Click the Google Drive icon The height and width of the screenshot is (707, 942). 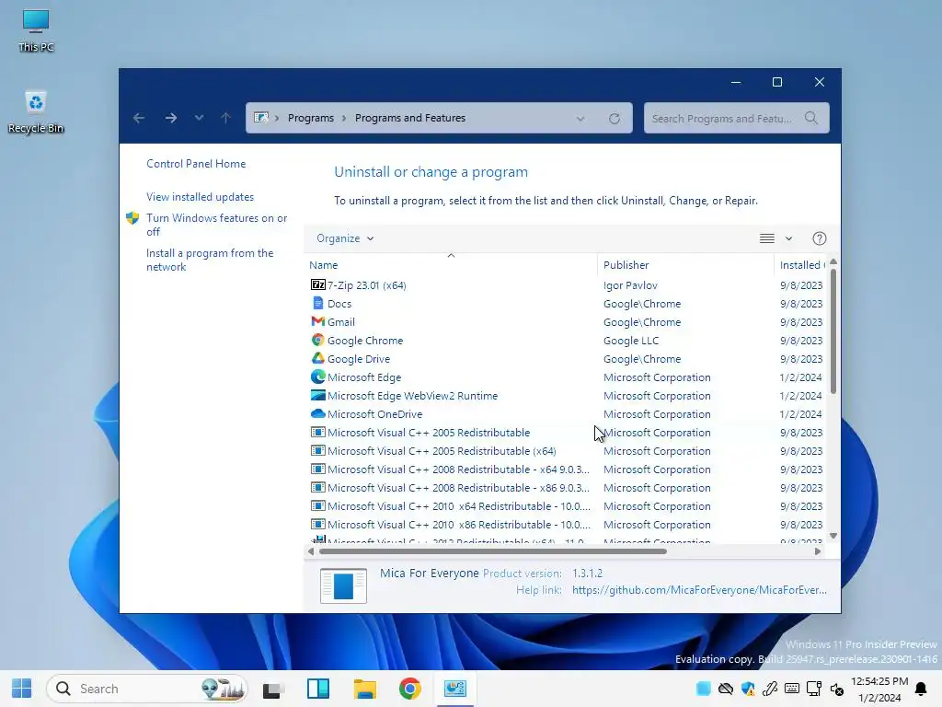point(317,358)
